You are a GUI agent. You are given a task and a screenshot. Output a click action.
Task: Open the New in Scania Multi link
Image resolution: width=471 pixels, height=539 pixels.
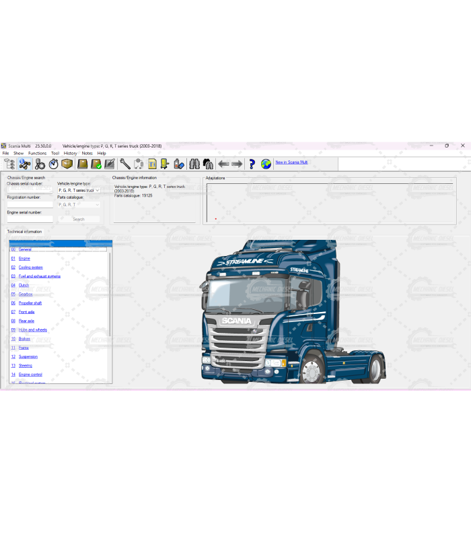[x=291, y=162]
